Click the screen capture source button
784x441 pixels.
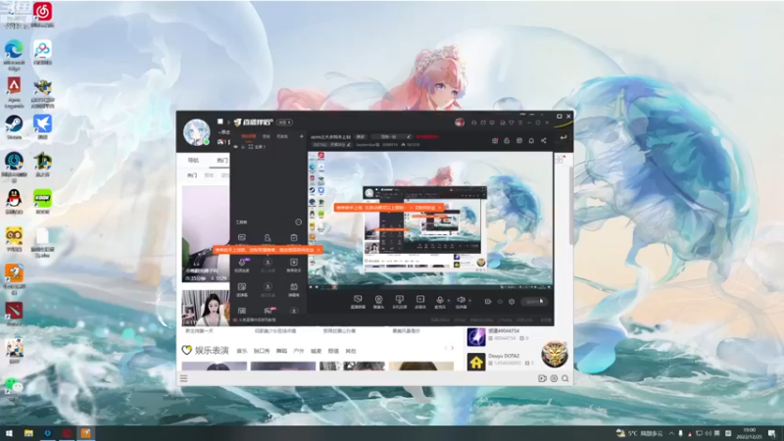pos(358,301)
